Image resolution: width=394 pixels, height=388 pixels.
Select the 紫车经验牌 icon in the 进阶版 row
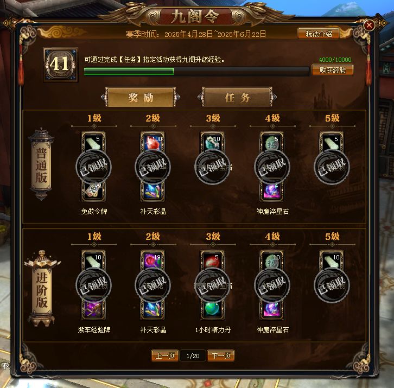(x=93, y=309)
